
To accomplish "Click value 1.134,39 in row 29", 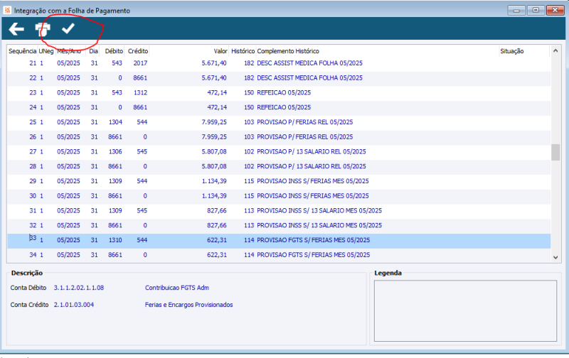I will click(214, 181).
